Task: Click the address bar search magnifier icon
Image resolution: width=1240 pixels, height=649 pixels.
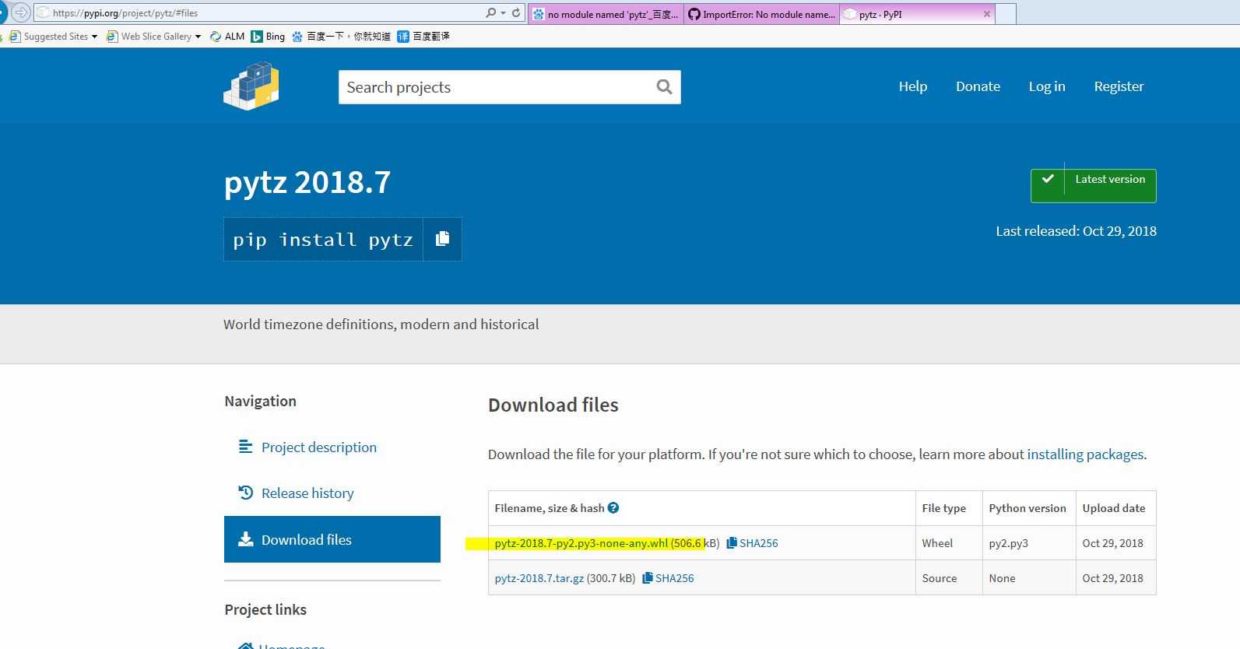Action: [x=491, y=13]
